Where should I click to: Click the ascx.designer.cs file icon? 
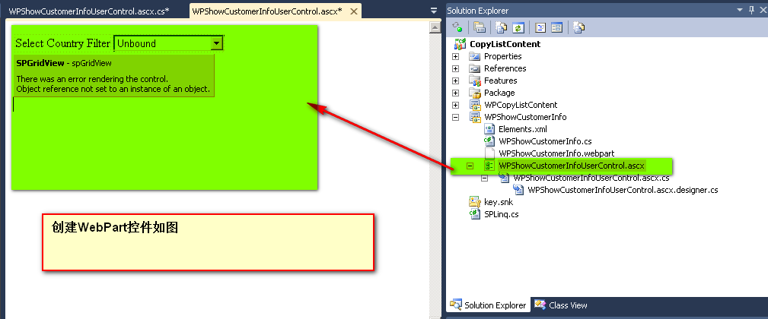tap(518, 190)
